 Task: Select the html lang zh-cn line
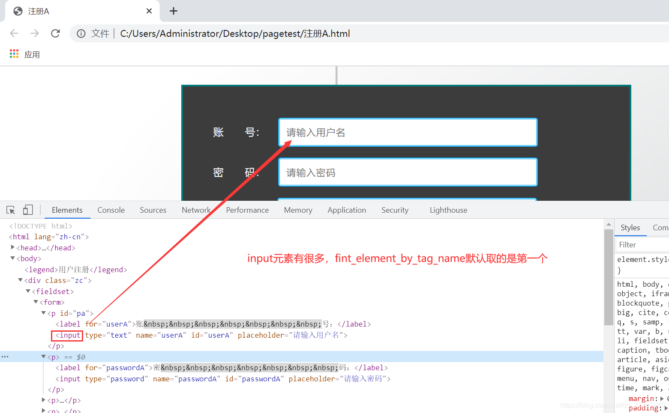pyautogui.click(x=49, y=237)
